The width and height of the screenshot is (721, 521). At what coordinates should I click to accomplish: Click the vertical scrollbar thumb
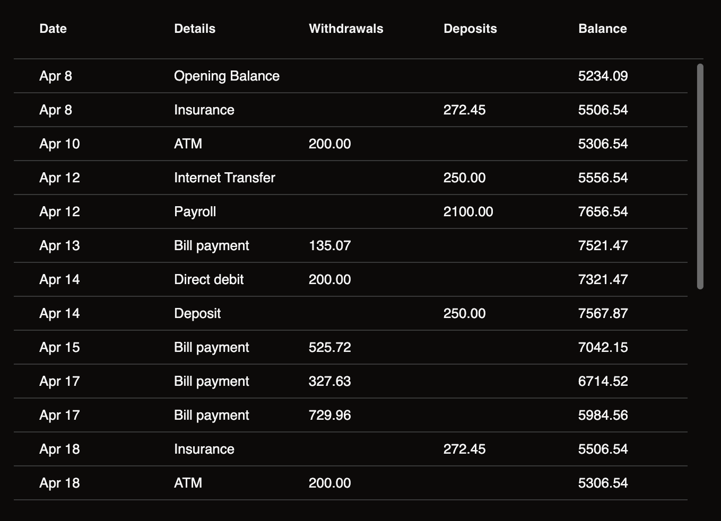[x=700, y=176]
